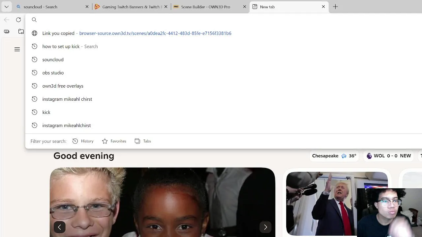Close the Gaming Twitch Banners tab
Screen dimensions: 422x237
click(x=166, y=7)
